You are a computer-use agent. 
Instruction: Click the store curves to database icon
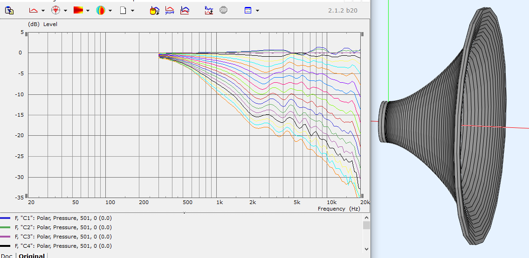pos(155,10)
